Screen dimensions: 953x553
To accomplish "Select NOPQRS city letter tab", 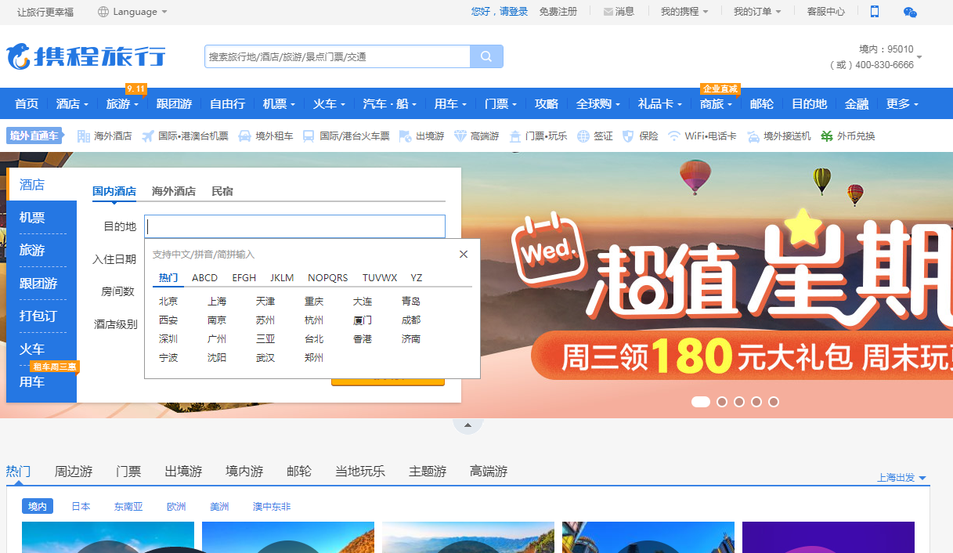I will (328, 278).
